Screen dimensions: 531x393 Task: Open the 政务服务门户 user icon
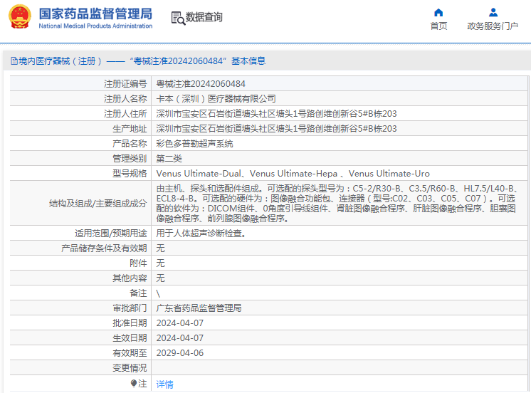(493, 13)
